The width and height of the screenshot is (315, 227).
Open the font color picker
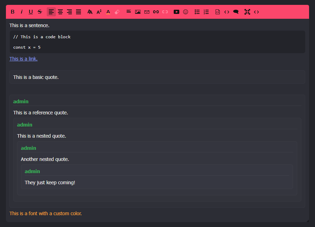(108, 12)
